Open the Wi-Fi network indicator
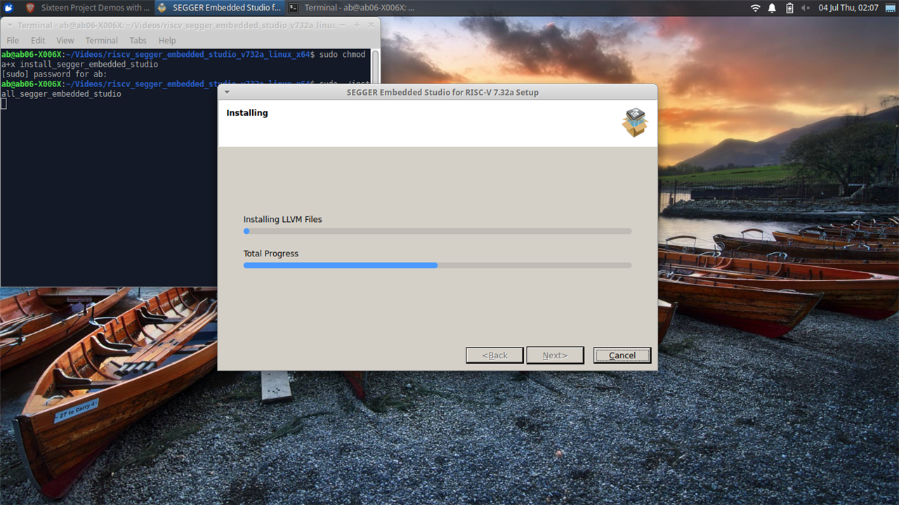 tap(756, 8)
